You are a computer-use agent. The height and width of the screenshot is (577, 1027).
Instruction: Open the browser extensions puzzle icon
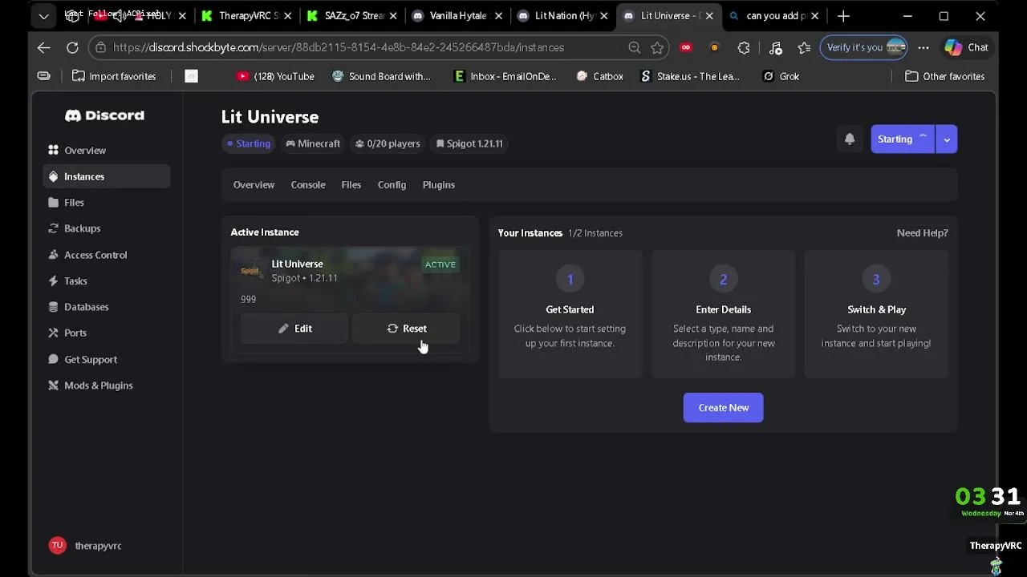[x=744, y=47]
